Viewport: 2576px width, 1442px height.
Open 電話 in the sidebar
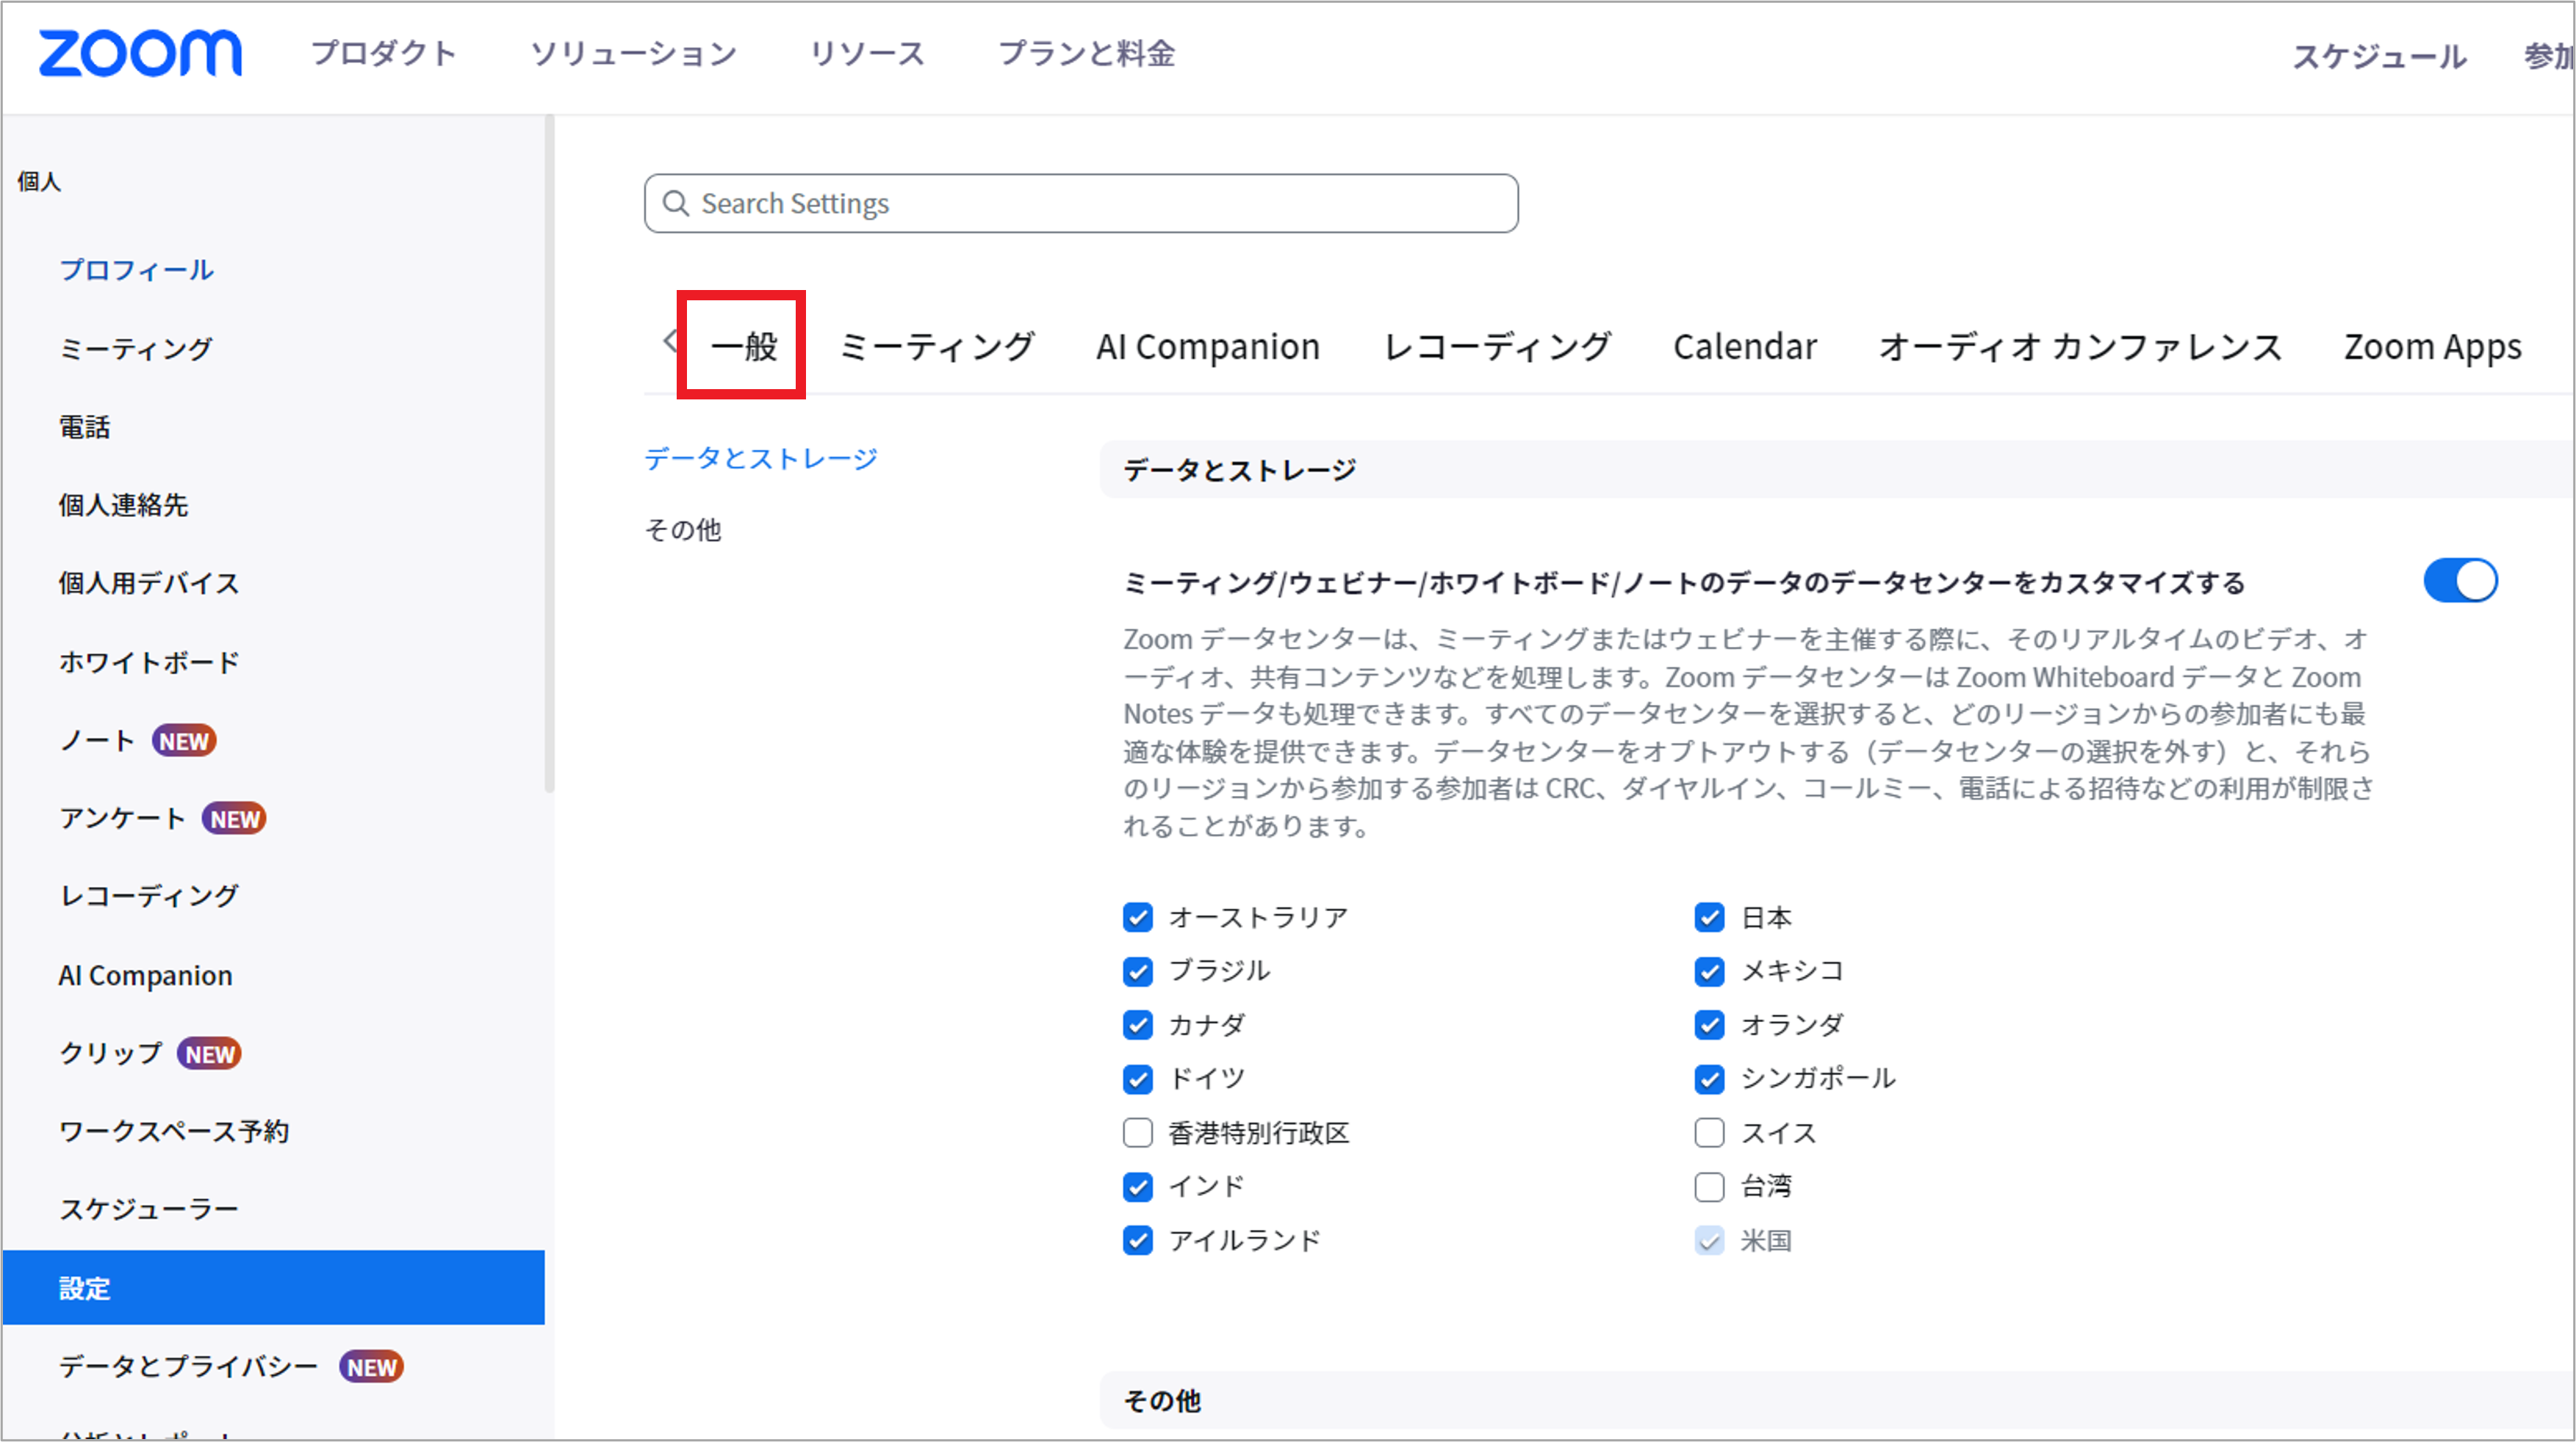85,428
